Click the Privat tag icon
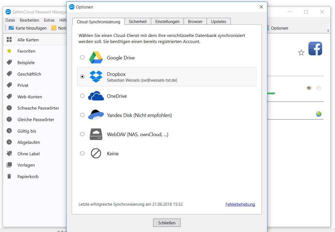This screenshot has width=335, height=232. coord(9,85)
